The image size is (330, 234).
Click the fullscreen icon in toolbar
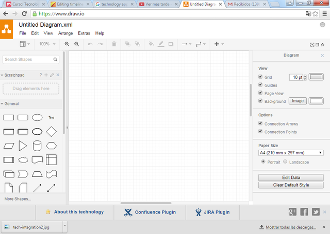click(312, 45)
